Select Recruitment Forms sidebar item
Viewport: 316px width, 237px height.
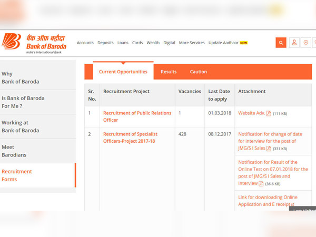tap(38, 175)
